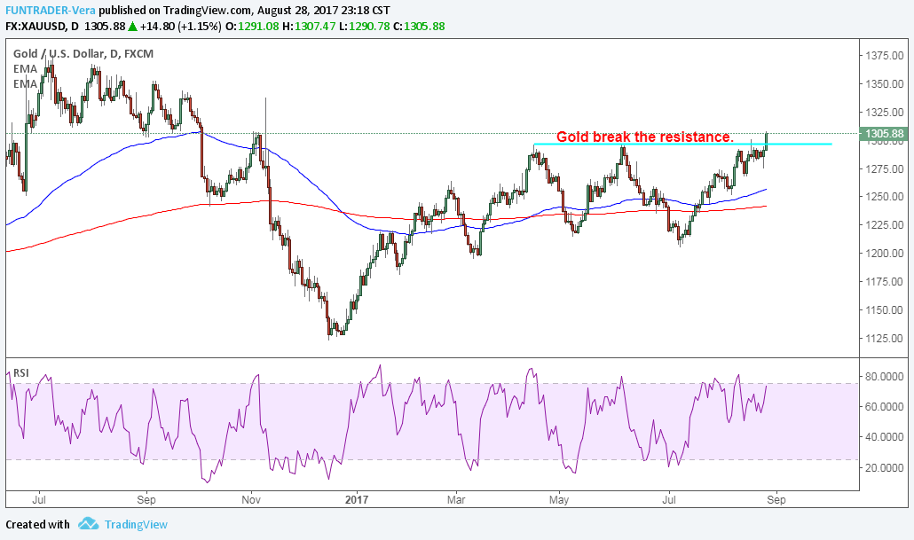Click the RSI 20.0000 axis label
This screenshot has height=540, width=914.
[884, 468]
